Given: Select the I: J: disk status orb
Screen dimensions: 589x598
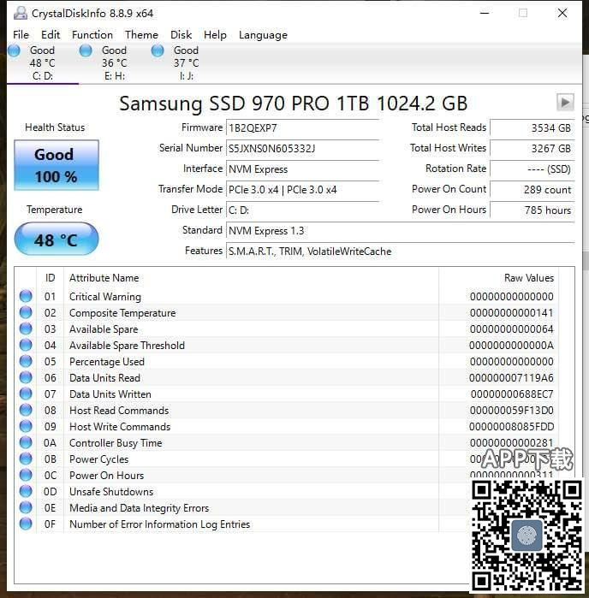Looking at the screenshot, I should pos(158,51).
